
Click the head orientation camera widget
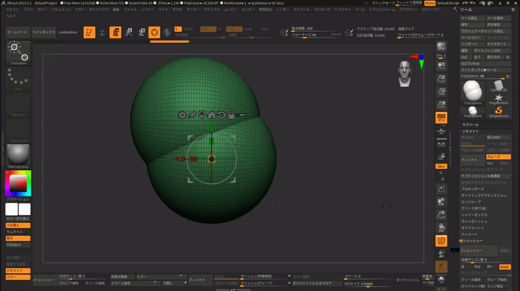pos(405,74)
